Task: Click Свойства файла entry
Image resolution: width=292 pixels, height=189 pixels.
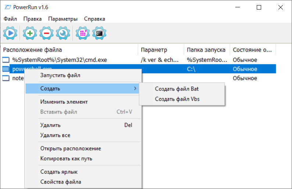Action: (x=61, y=182)
